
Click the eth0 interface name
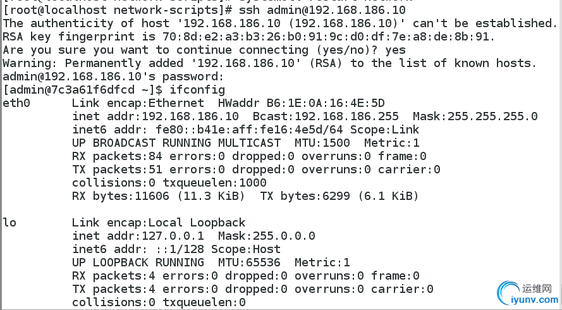16,103
